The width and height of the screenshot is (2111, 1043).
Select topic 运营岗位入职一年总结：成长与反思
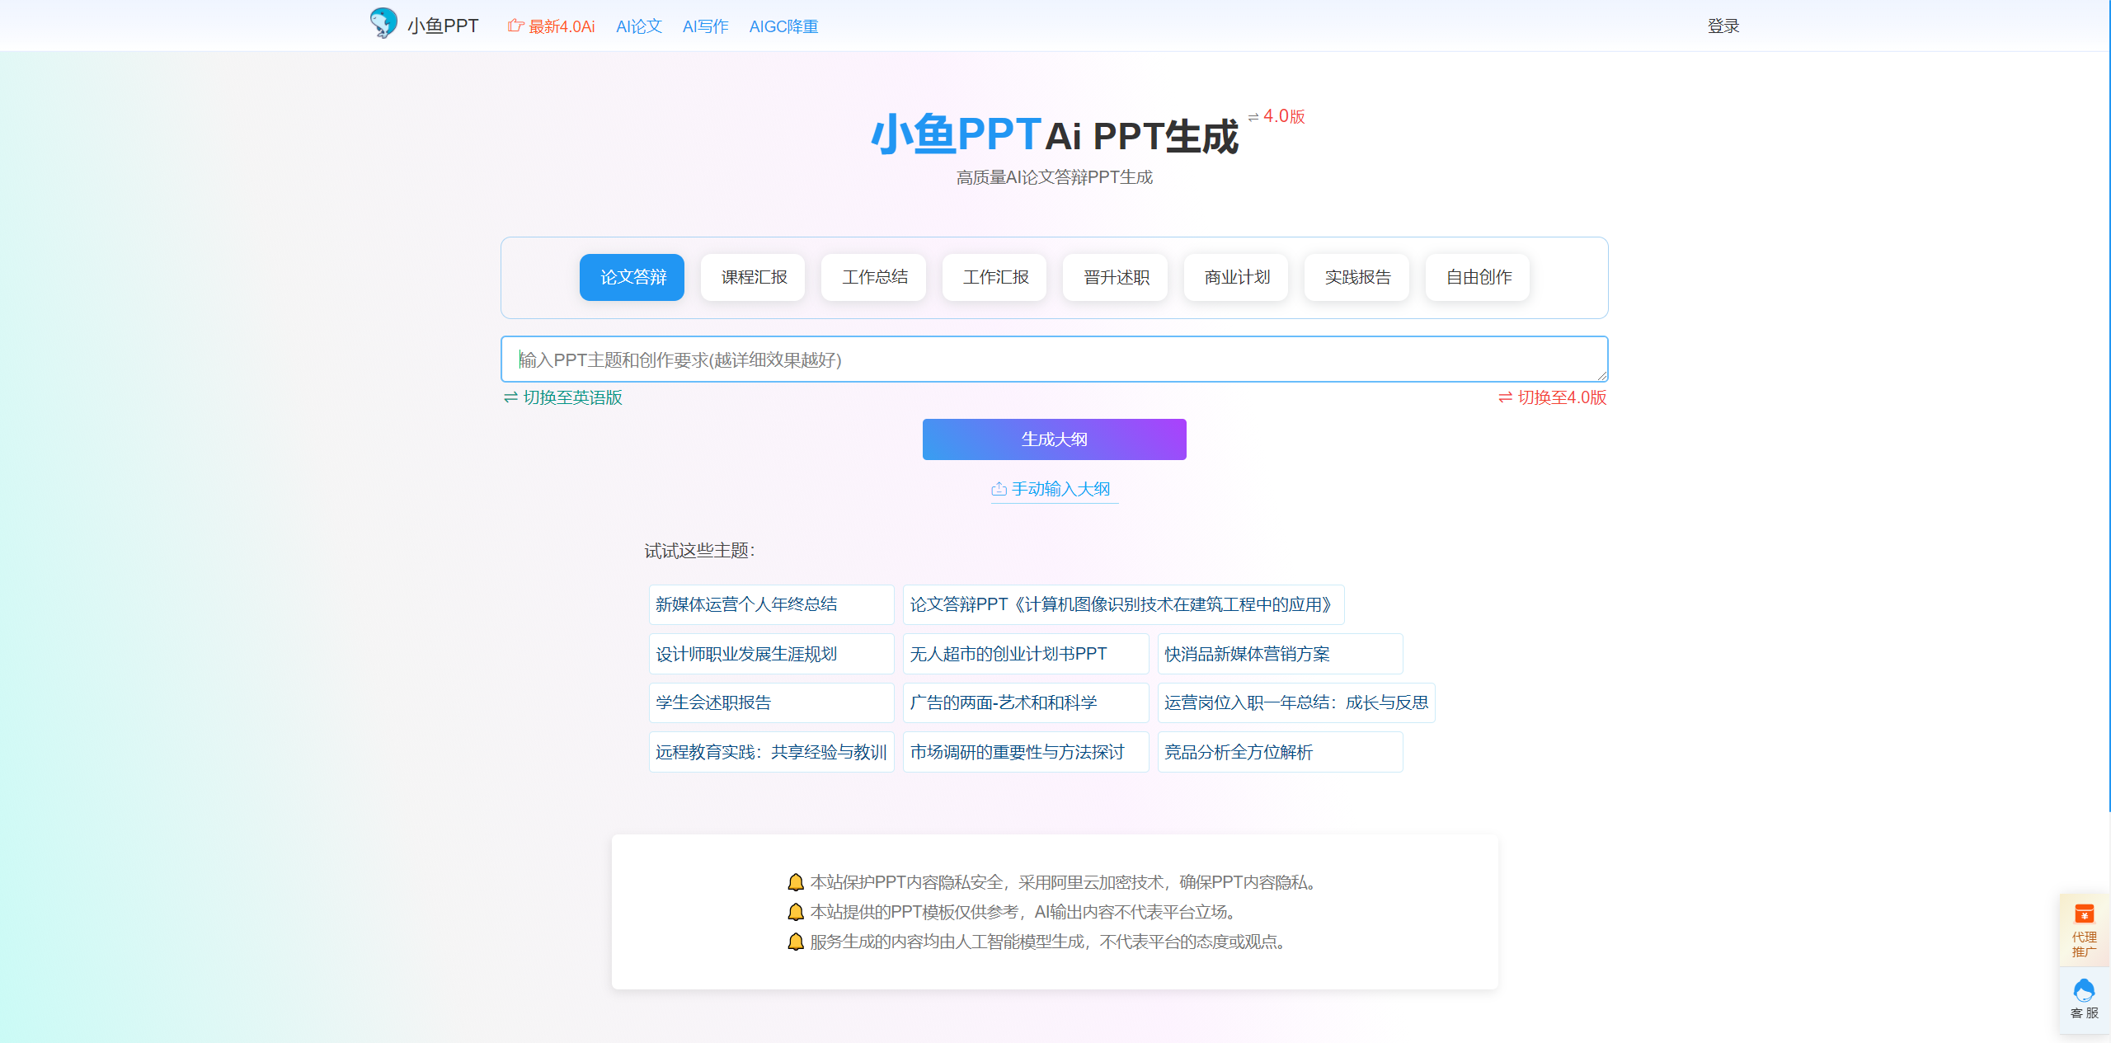click(1296, 702)
